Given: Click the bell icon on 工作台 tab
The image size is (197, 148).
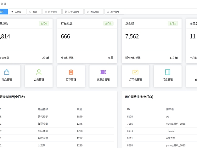Looking at the screenshot, I should click(12, 12).
